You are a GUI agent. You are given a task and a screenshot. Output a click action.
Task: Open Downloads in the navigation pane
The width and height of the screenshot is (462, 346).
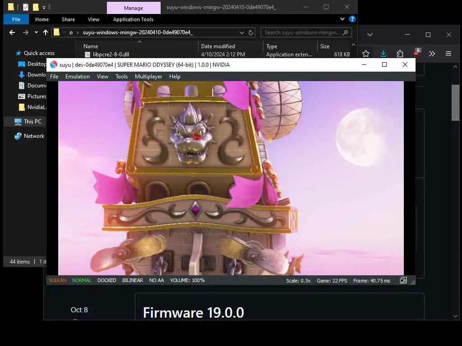(32, 75)
